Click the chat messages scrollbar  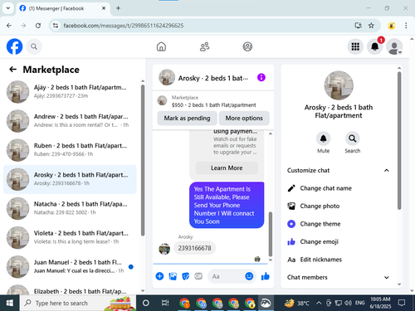[271, 234]
